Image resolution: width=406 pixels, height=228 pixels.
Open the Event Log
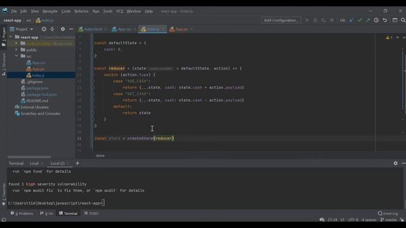[x=388, y=213]
